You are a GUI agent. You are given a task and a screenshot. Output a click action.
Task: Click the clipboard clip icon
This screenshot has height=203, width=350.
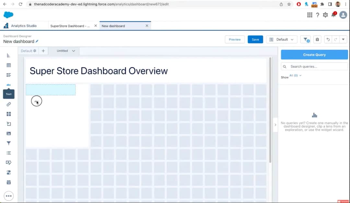(x=317, y=40)
